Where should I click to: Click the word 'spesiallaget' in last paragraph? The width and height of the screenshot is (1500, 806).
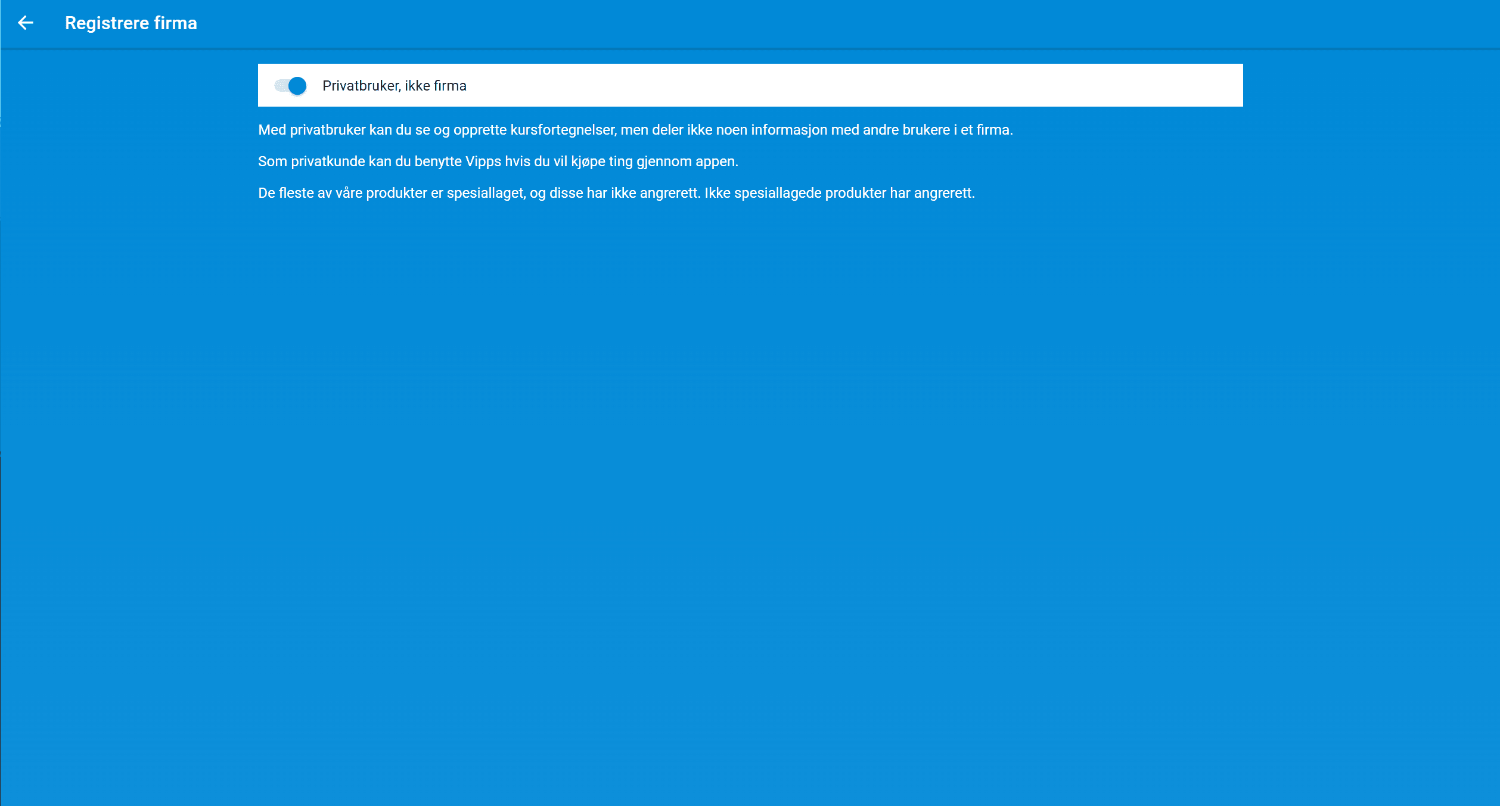(486, 193)
